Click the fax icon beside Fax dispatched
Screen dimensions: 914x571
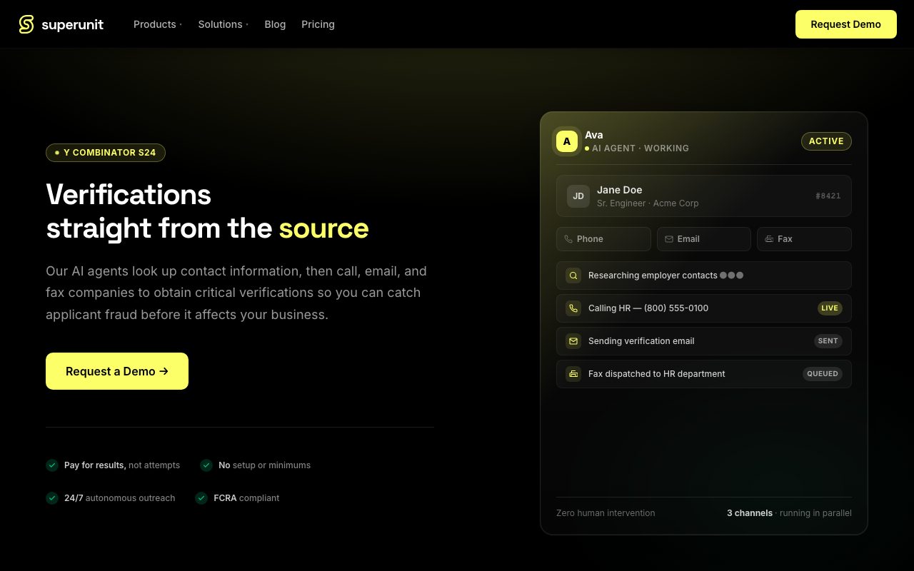click(573, 374)
